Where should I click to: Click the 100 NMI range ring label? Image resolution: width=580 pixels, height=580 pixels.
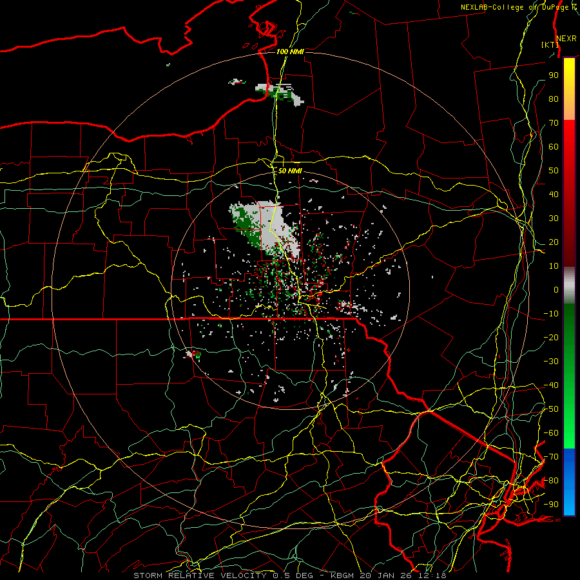(290, 52)
